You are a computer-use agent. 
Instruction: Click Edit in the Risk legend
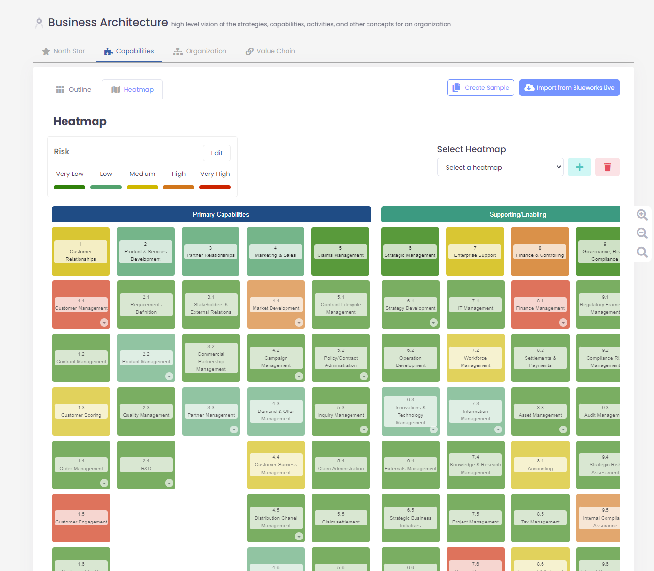[216, 153]
